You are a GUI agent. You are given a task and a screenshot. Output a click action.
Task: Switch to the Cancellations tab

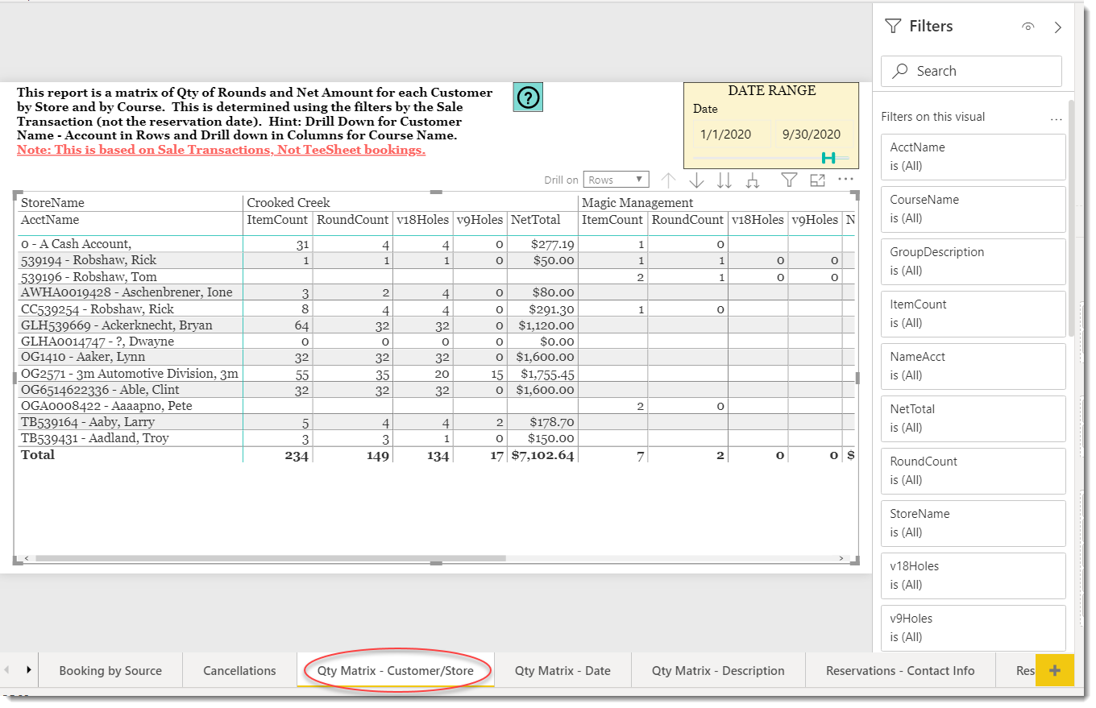(239, 669)
